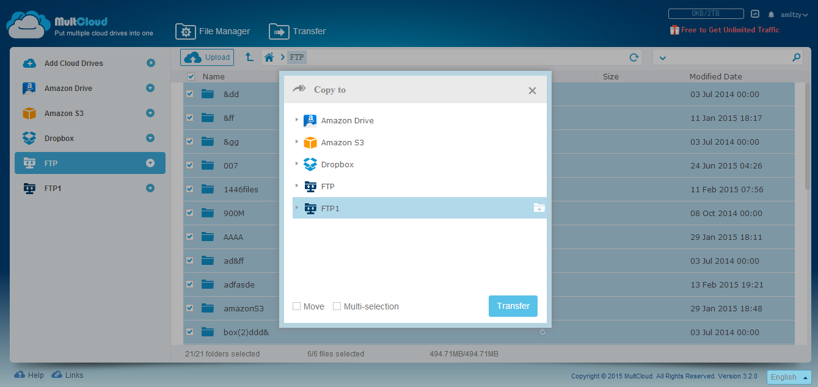The image size is (818, 387).
Task: Enable the Multi-selection checkbox
Action: coord(337,306)
